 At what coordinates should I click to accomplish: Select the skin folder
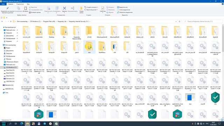pyautogui.click(x=90, y=47)
